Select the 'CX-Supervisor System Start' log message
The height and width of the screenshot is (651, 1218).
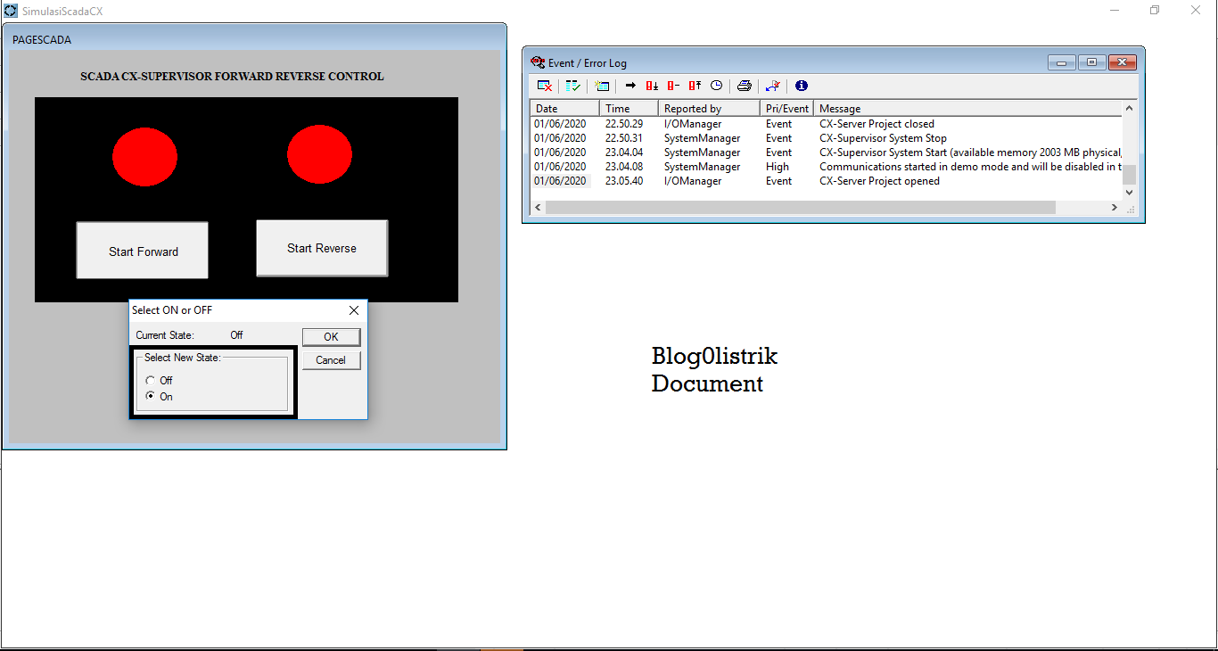[x=970, y=152]
